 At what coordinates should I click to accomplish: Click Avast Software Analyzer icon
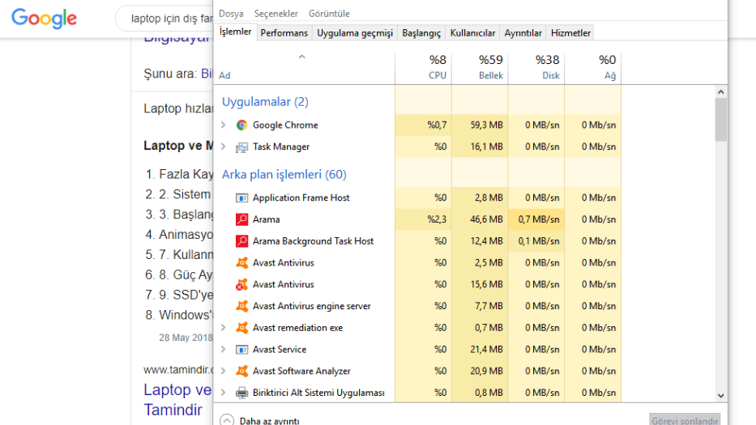(x=241, y=371)
